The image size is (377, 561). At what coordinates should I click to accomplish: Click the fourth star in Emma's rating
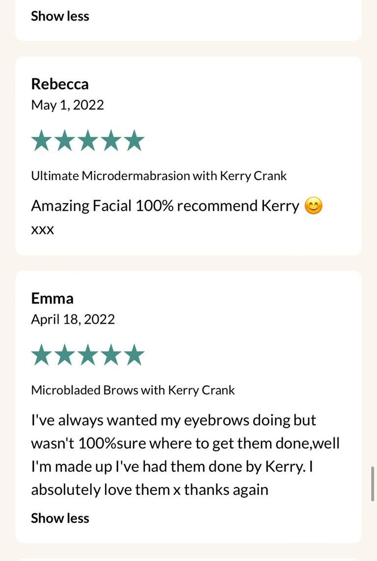(111, 356)
